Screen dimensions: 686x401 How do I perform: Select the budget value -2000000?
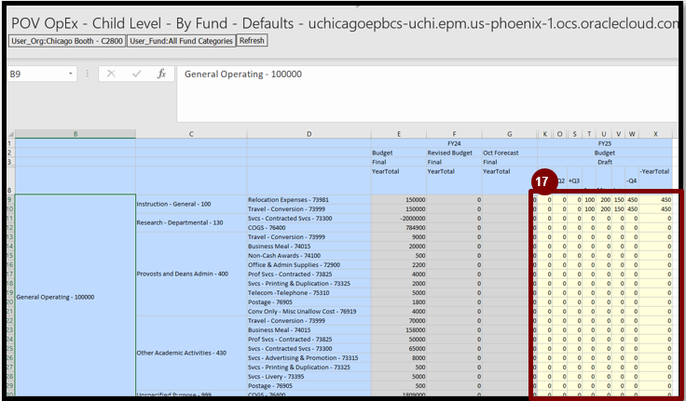tap(399, 219)
